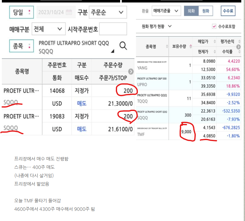The image size is (245, 221).
Task: Click TMF current price 4.0850
Action: click(x=209, y=136)
